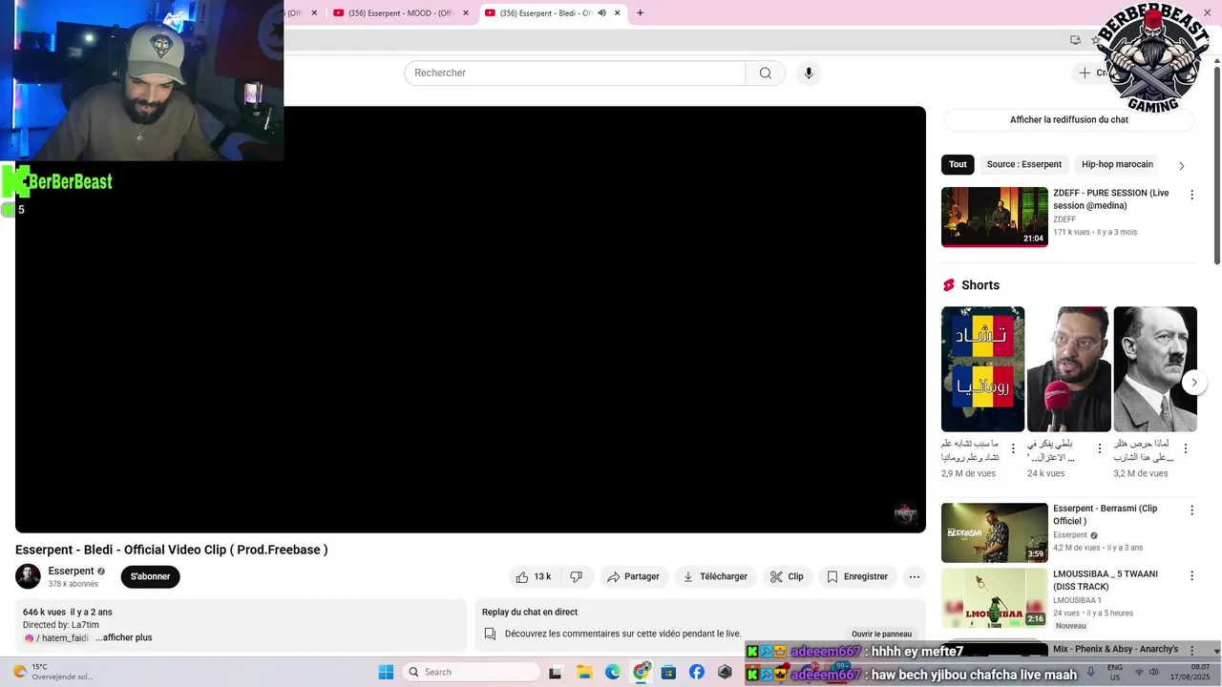Click the S'abonner subscribe button
Screen dimensions: 1222x687
point(150,576)
